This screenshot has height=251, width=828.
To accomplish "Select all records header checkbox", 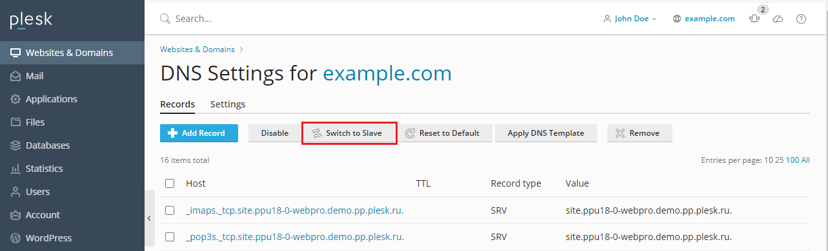I will click(170, 183).
